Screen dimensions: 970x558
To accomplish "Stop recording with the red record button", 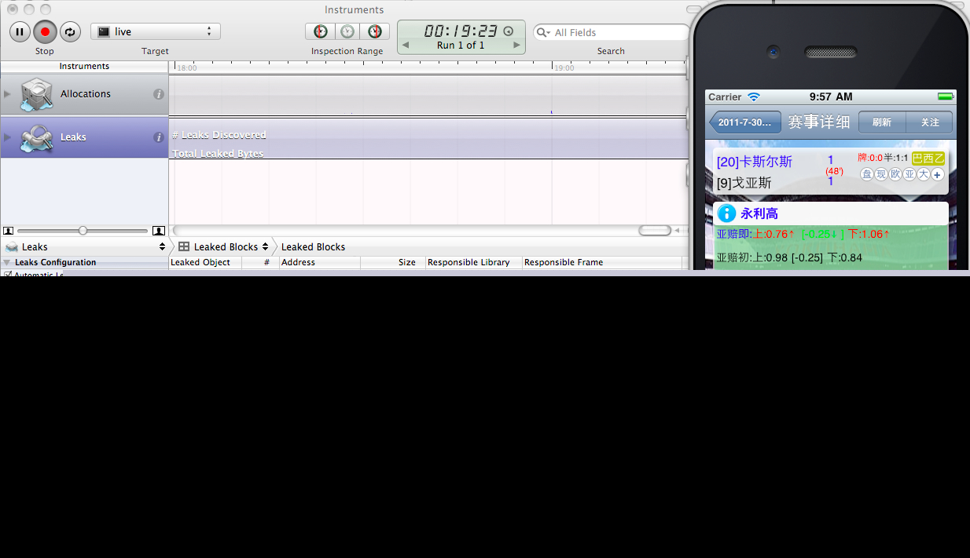I will tap(46, 32).
